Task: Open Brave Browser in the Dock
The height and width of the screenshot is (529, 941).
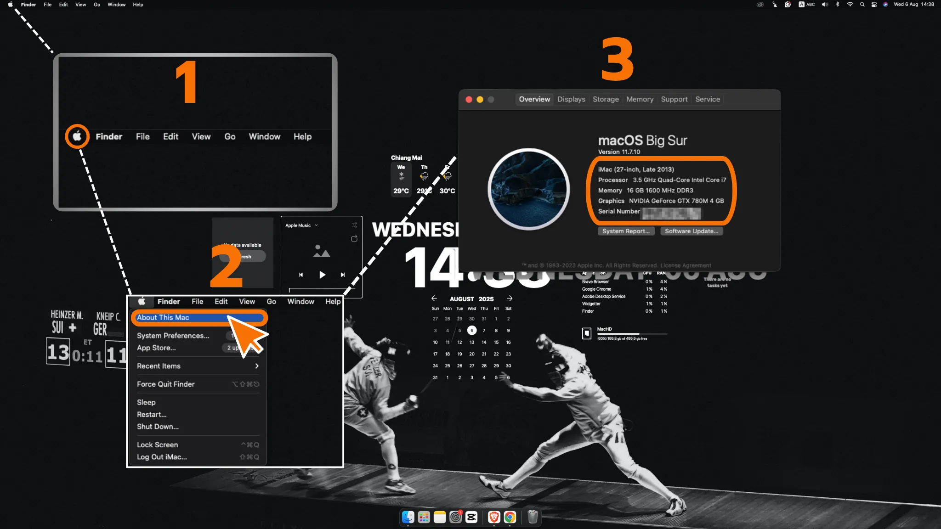Action: click(x=494, y=518)
